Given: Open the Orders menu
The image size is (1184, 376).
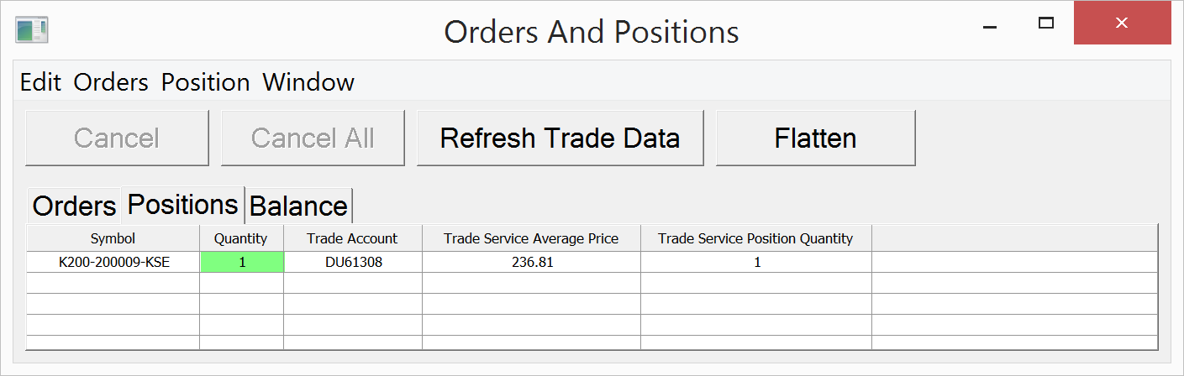Looking at the screenshot, I should coord(111,82).
